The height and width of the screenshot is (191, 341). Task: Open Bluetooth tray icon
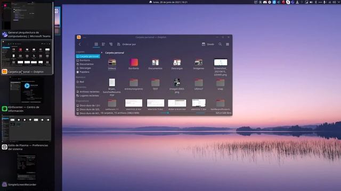pyautogui.click(x=316, y=2)
